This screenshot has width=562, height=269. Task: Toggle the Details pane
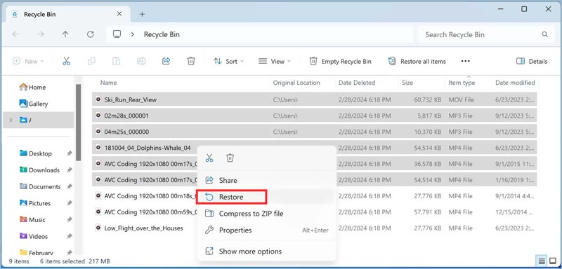(x=532, y=61)
